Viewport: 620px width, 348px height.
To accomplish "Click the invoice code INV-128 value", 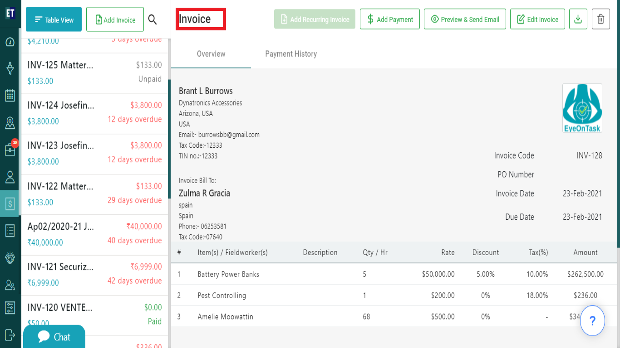I will click(x=589, y=155).
